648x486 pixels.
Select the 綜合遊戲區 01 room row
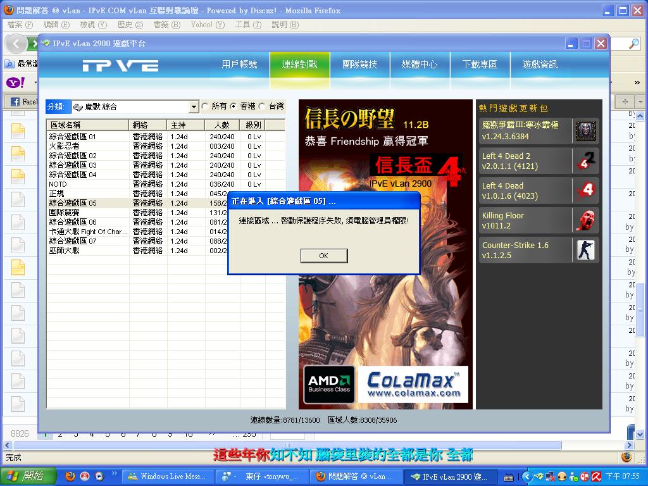(165, 137)
